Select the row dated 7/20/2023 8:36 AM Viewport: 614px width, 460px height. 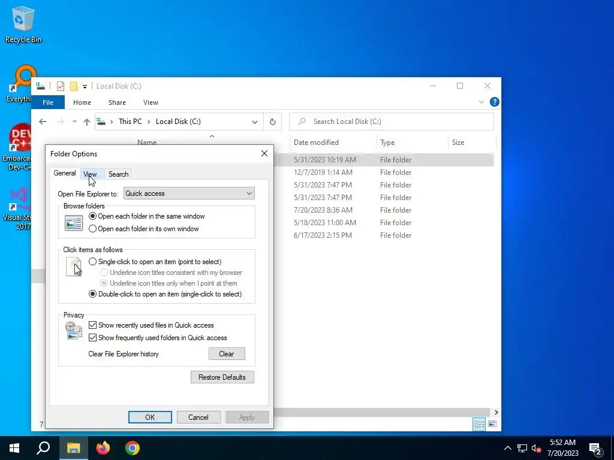click(x=384, y=210)
